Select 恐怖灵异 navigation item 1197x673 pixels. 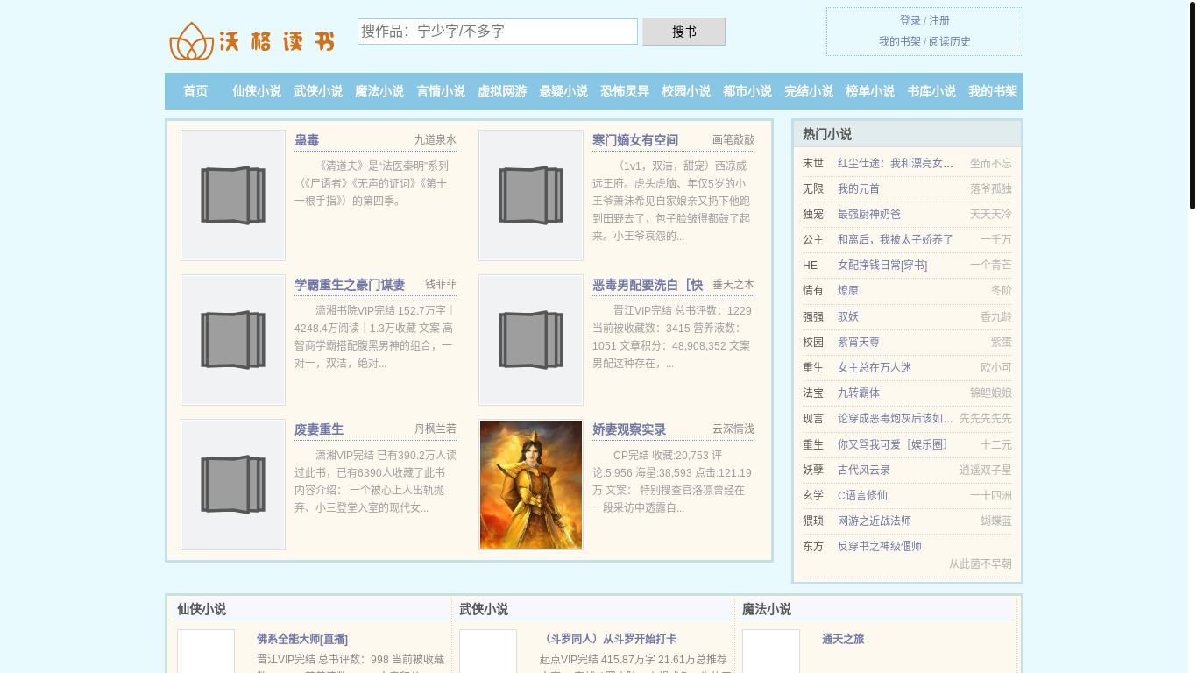pos(625,91)
